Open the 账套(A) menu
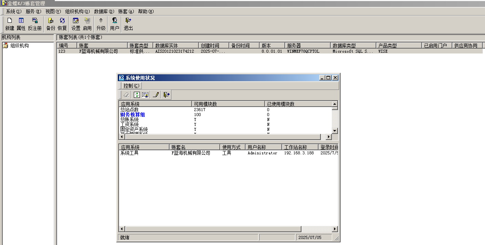This screenshot has height=245, width=485. (x=126, y=12)
